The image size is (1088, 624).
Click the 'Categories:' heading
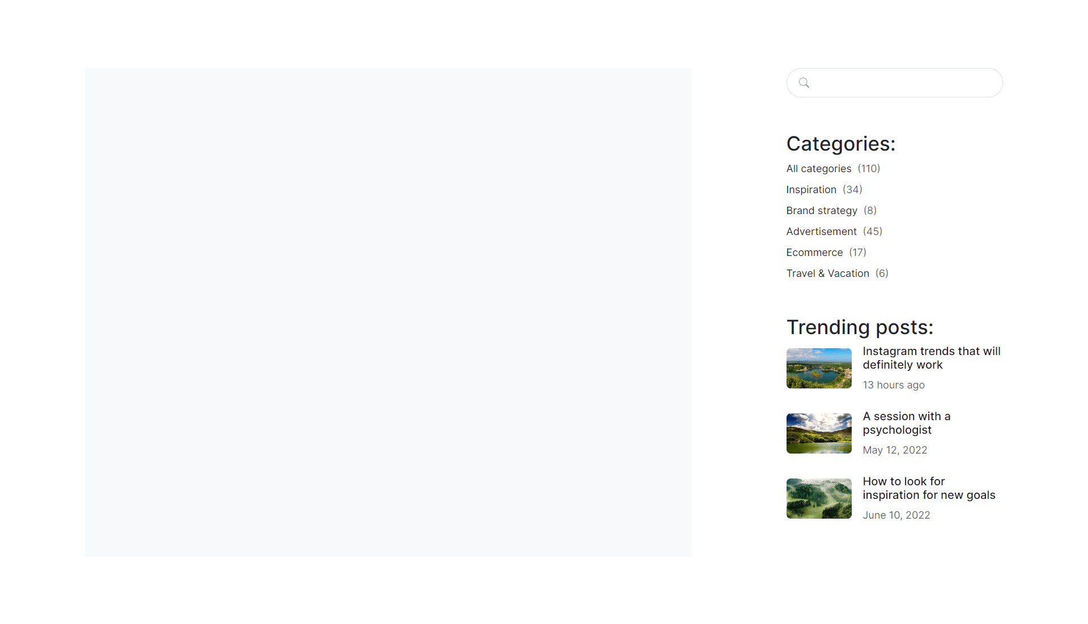[x=840, y=144]
